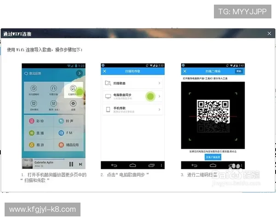Viewport: 276px width, 221px height.
Task: Open 彩铃 pink icon entry
Action: (x=32, y=121)
